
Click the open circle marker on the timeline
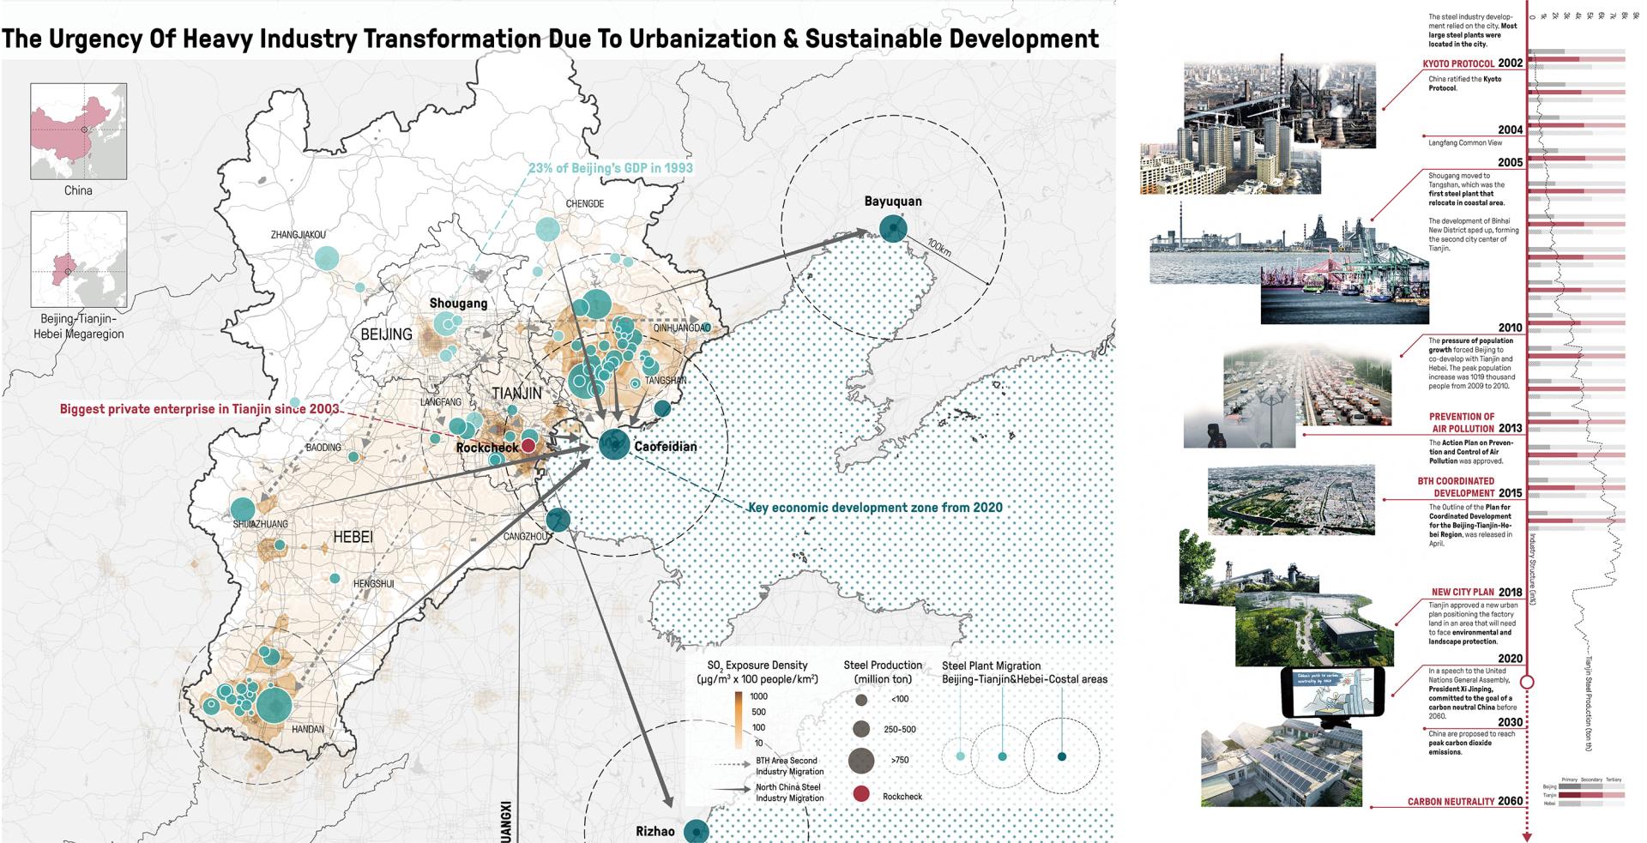pos(1527,683)
